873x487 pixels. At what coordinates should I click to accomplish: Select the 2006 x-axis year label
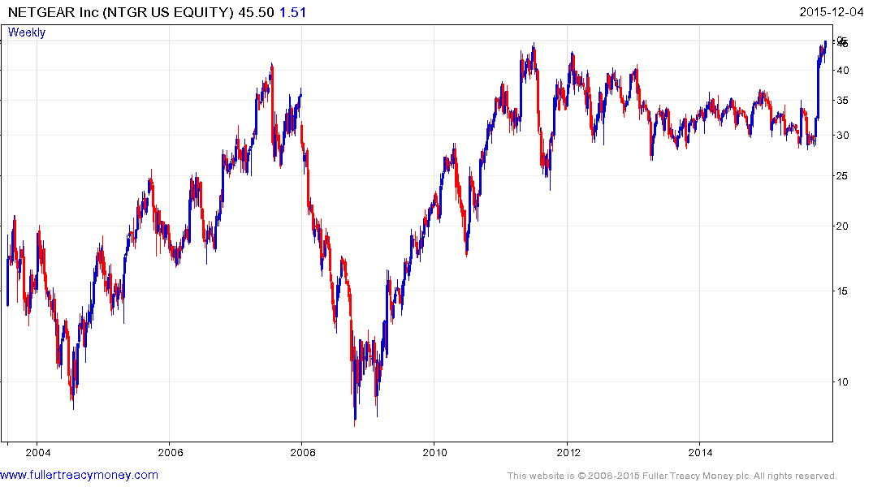coord(171,452)
